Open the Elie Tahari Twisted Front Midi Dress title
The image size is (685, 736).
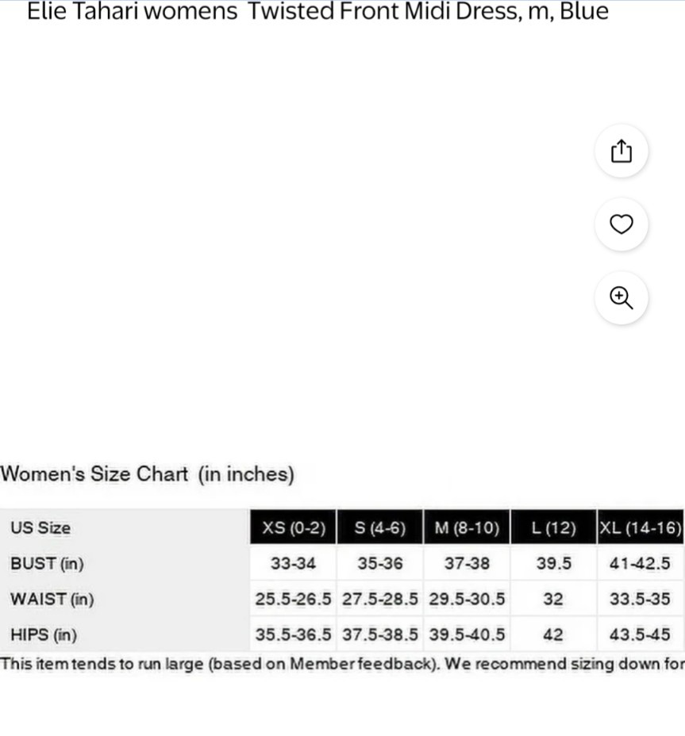[317, 11]
